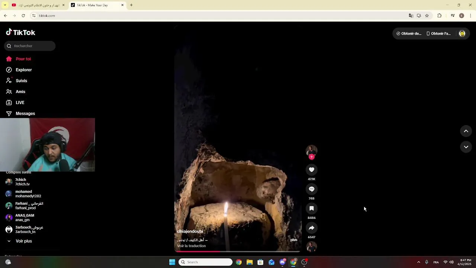Viewport: 476px width, 268px height.
Task: Share the video with arrow icon
Action: (x=312, y=228)
